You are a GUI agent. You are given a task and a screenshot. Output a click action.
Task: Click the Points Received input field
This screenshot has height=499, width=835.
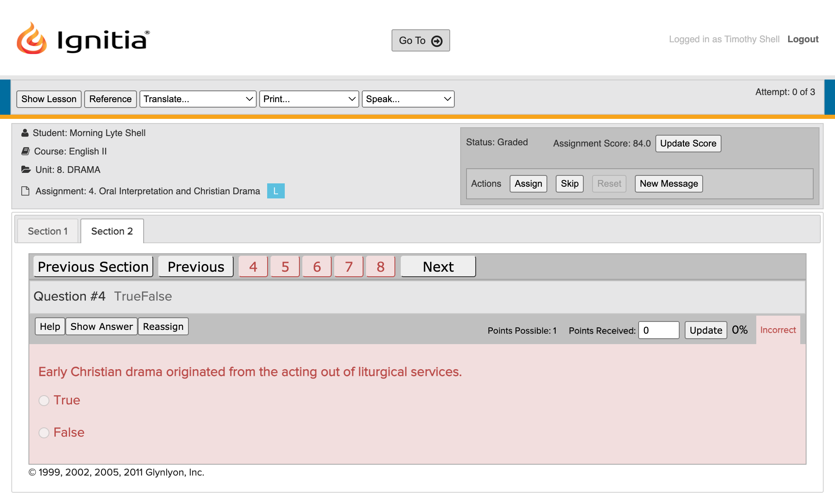pos(659,330)
